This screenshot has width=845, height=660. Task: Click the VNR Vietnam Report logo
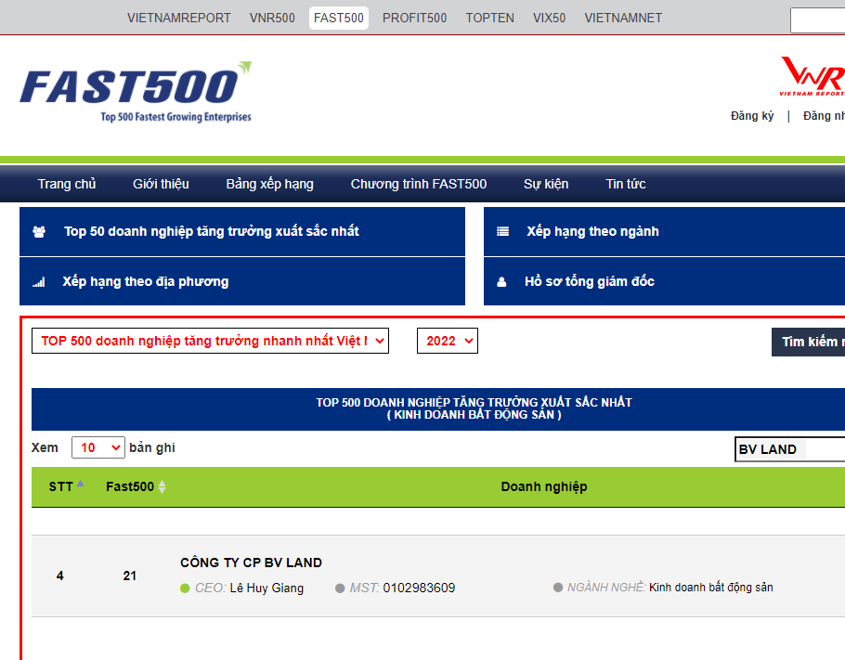pos(812,76)
